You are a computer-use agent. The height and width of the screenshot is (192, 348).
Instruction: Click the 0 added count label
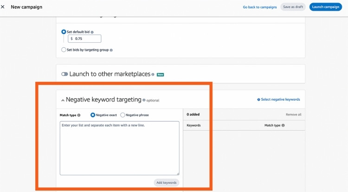(x=193, y=115)
